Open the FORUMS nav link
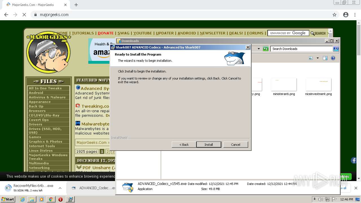 tap(255, 33)
